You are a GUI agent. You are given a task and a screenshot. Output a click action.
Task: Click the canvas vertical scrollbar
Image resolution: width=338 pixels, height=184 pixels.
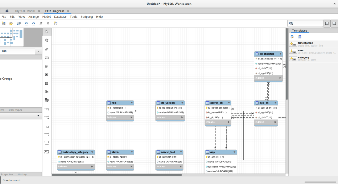tap(287, 64)
